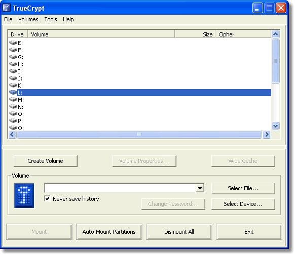
Task: Click the TrueCrypt title bar icon
Action: (7, 8)
